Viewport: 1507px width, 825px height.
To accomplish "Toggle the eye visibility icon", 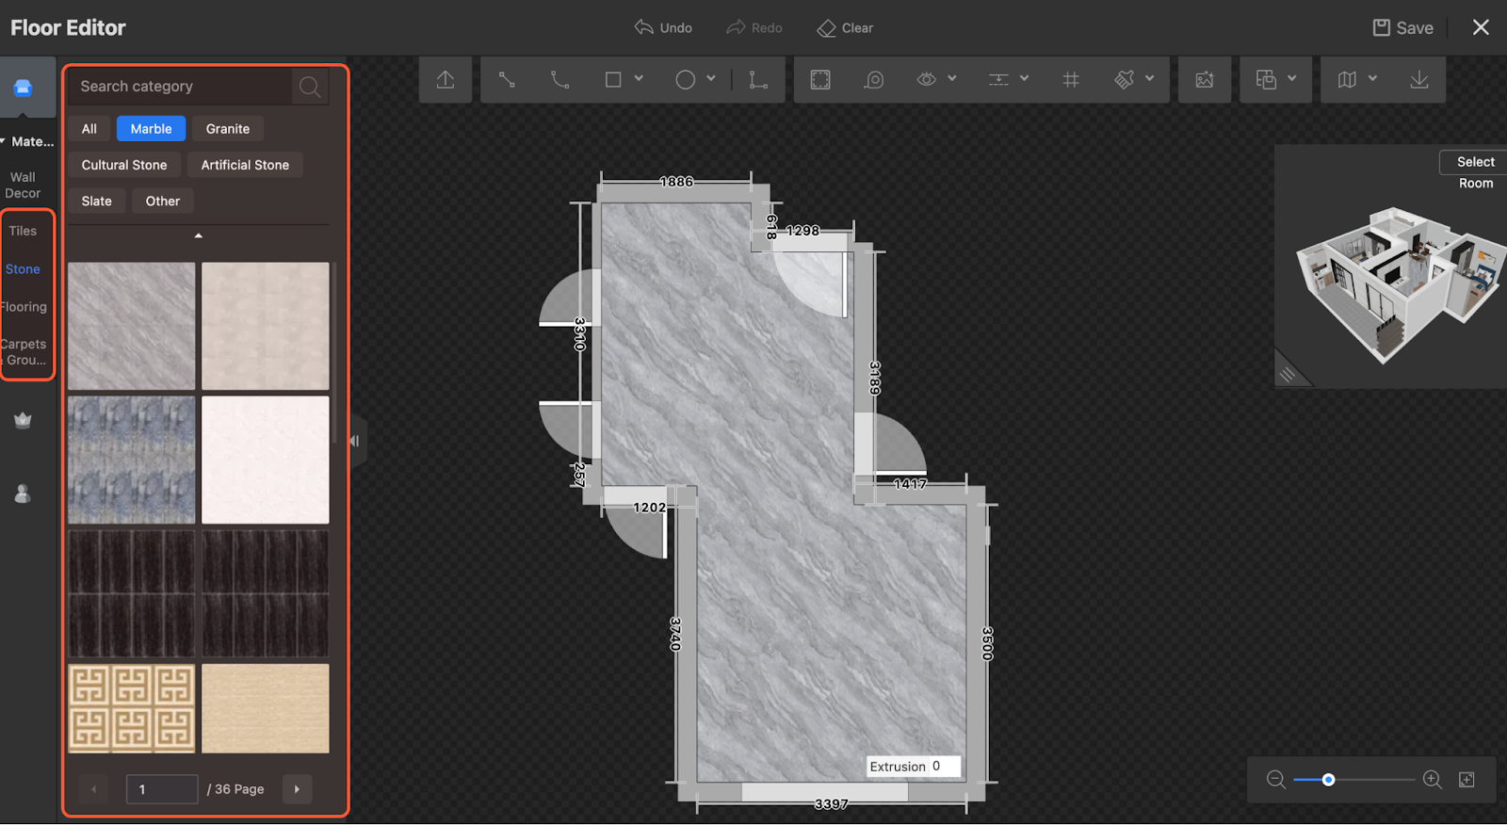I will (927, 80).
